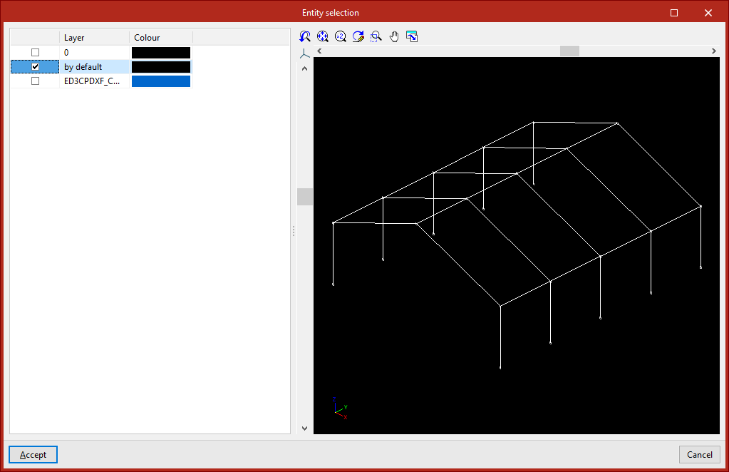Activate the pan hand tool
729x472 pixels.
[x=394, y=36]
